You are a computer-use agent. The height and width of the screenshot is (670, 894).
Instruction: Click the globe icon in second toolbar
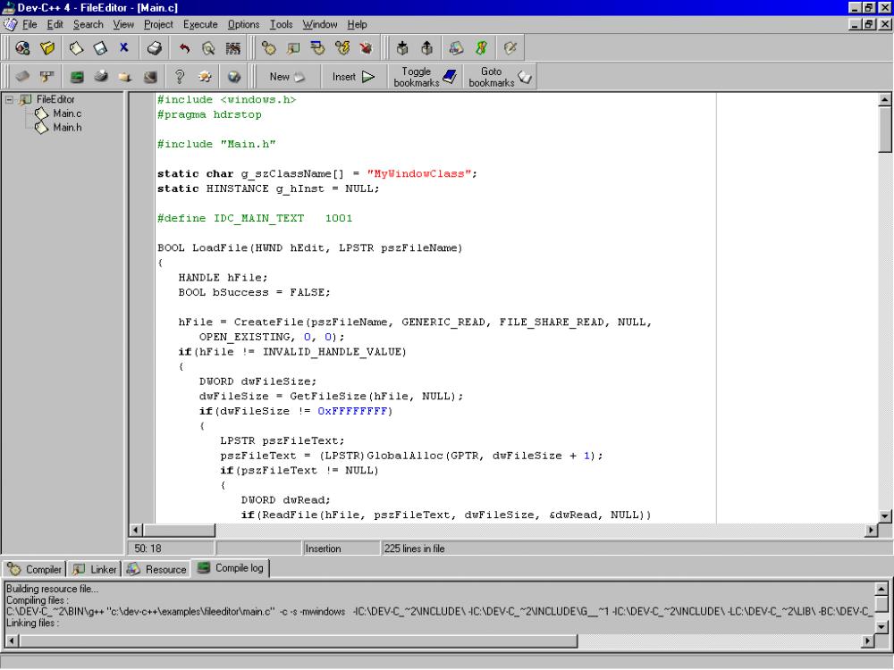[233, 77]
